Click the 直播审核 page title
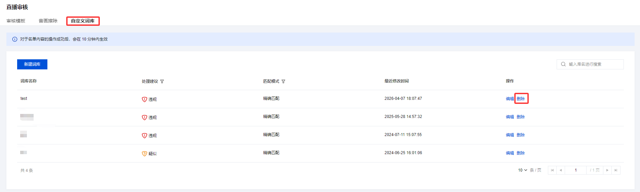This screenshot has width=640, height=192. [17, 7]
